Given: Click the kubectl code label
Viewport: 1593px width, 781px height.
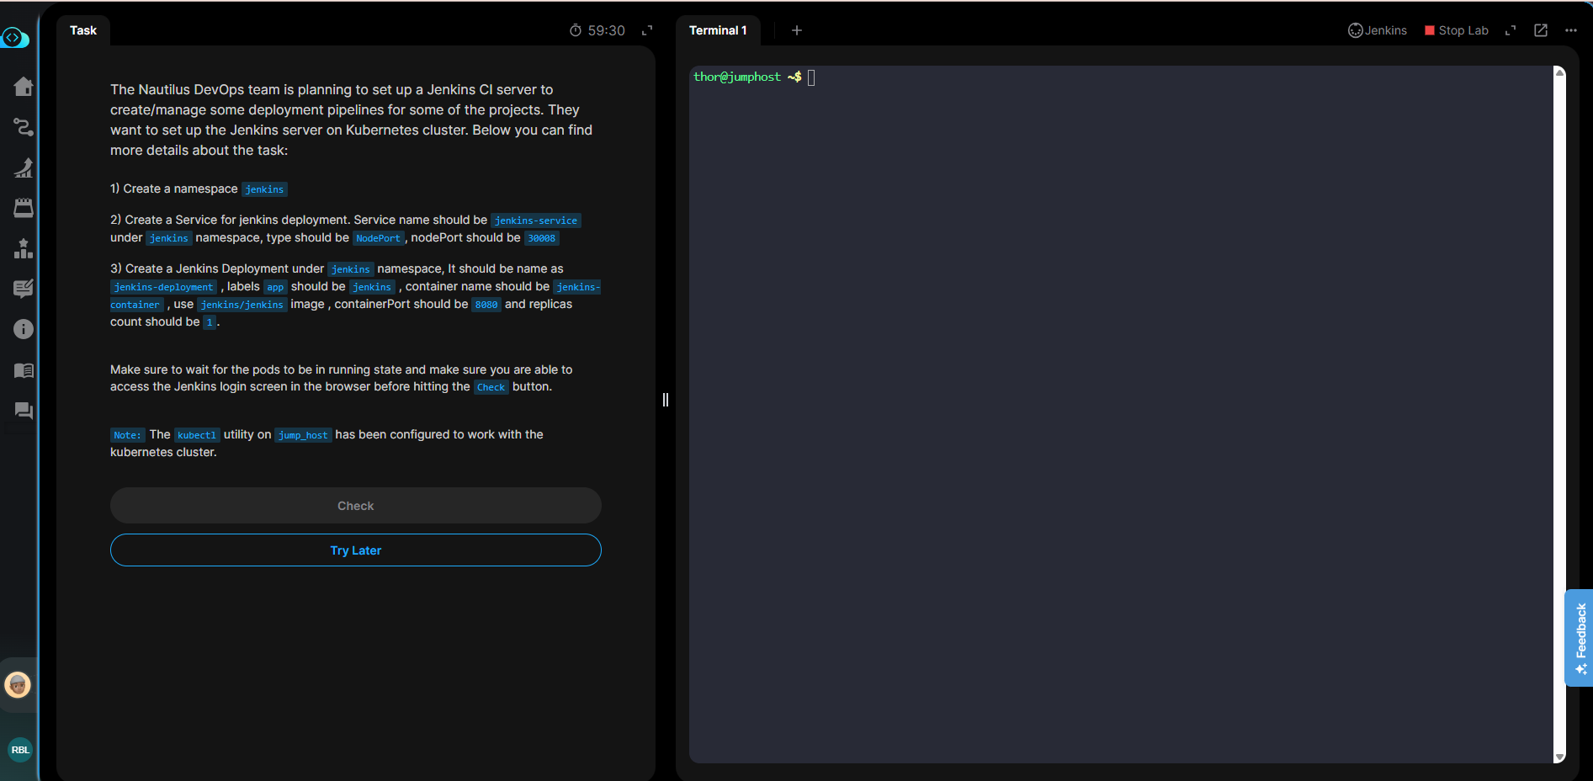Looking at the screenshot, I should pos(197,435).
